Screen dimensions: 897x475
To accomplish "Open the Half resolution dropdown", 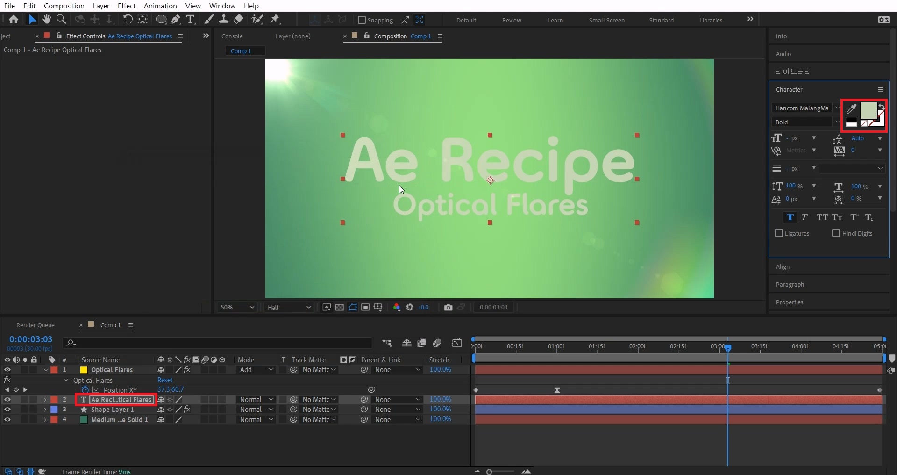I will (x=289, y=307).
